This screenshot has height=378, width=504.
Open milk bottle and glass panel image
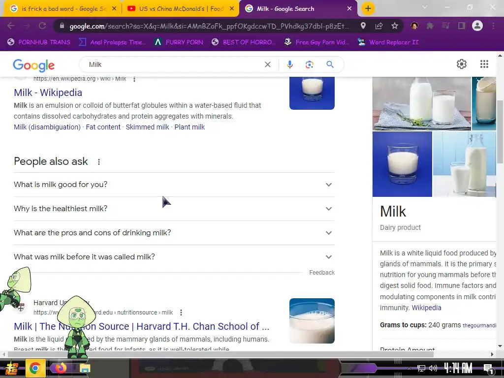point(422,103)
